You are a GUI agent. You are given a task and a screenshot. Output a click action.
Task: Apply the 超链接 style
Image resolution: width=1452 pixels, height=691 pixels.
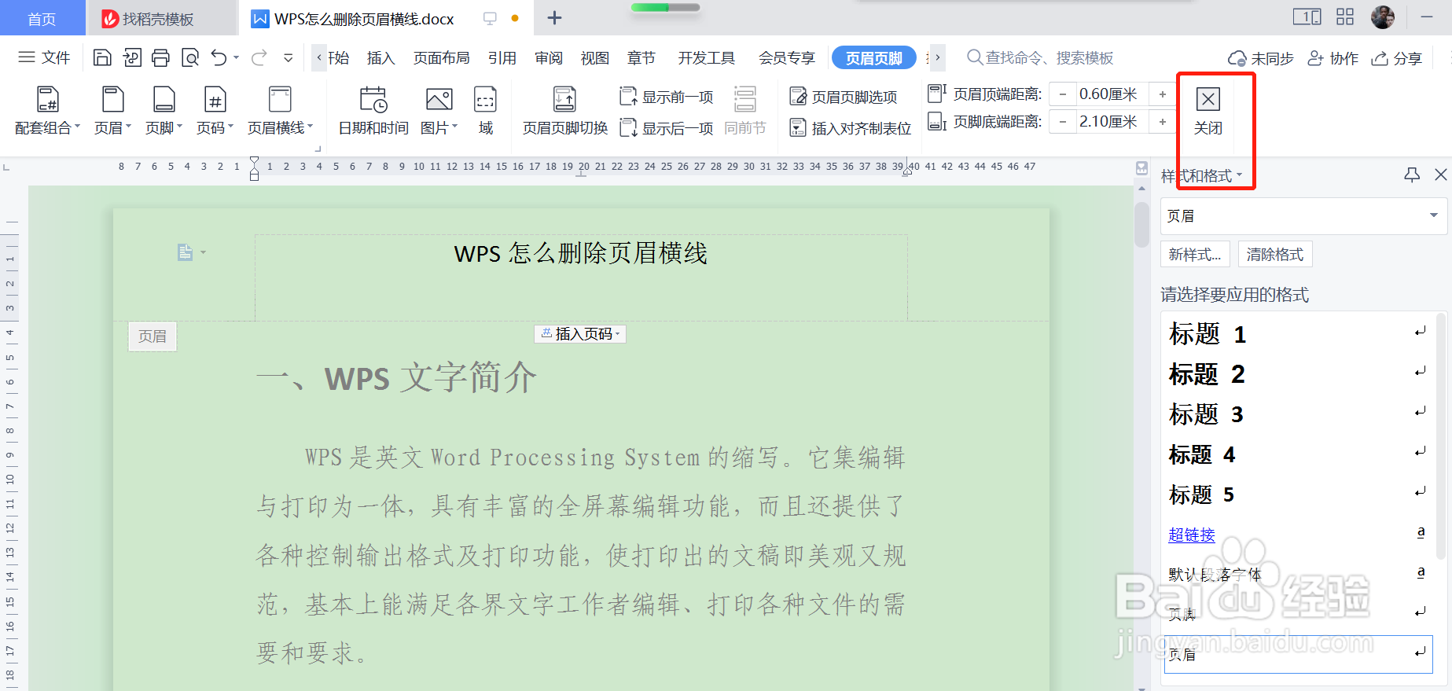click(1298, 535)
